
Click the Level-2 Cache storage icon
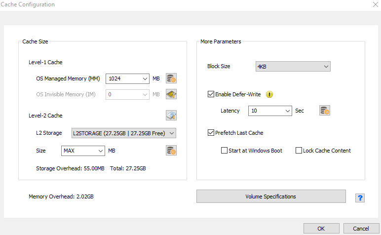(x=171, y=116)
